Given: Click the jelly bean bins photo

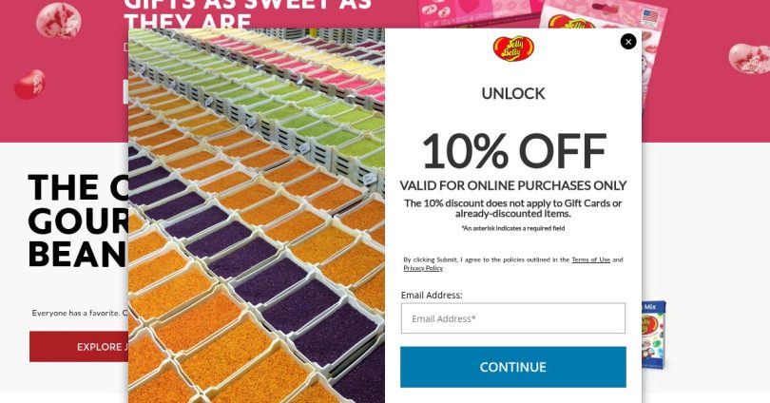Looking at the screenshot, I should [257, 216].
